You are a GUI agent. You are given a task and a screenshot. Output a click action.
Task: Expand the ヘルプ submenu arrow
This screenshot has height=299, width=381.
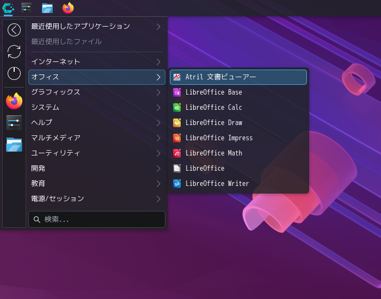click(158, 123)
